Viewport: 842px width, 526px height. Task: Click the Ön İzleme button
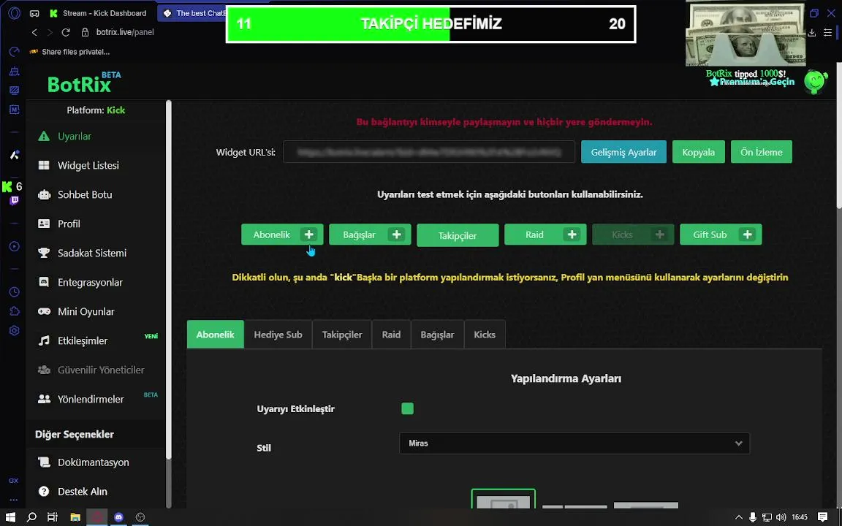[x=762, y=152]
